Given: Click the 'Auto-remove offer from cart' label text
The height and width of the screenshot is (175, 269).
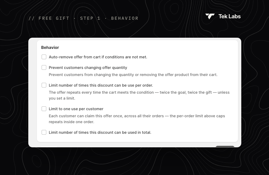Looking at the screenshot, I should [x=98, y=57].
